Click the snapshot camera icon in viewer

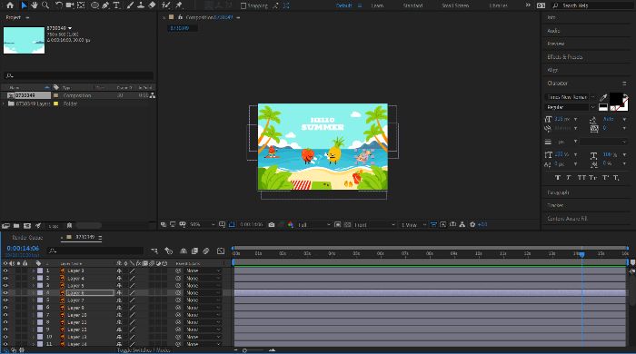tap(272, 224)
